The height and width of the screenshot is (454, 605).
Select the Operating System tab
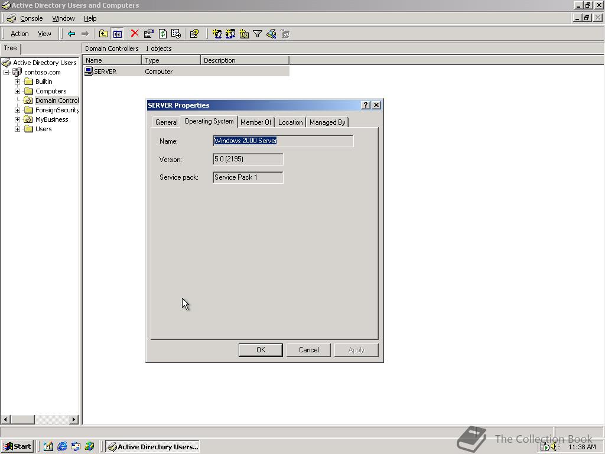(x=209, y=121)
